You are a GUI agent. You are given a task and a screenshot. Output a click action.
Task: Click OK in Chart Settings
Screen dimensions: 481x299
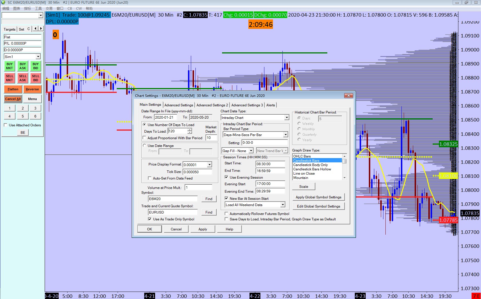pyautogui.click(x=149, y=229)
